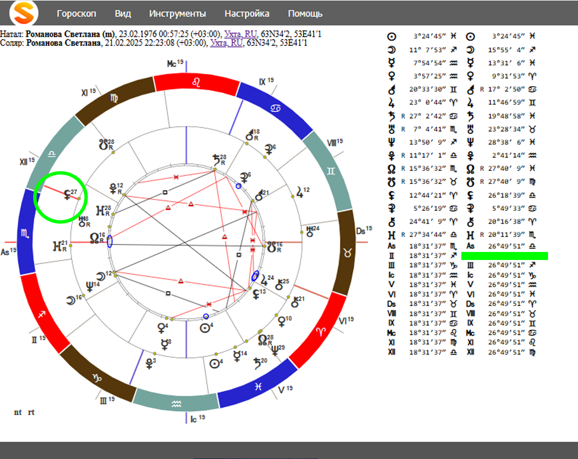Click the Neptune glyph marked 29
The image size is (578, 459).
pyautogui.click(x=275, y=350)
